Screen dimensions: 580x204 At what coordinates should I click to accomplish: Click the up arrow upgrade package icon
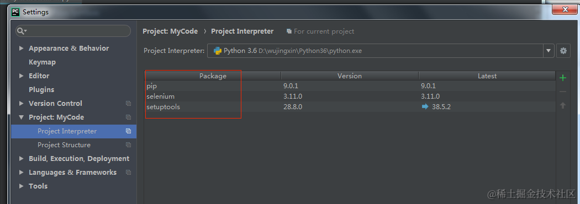point(563,105)
